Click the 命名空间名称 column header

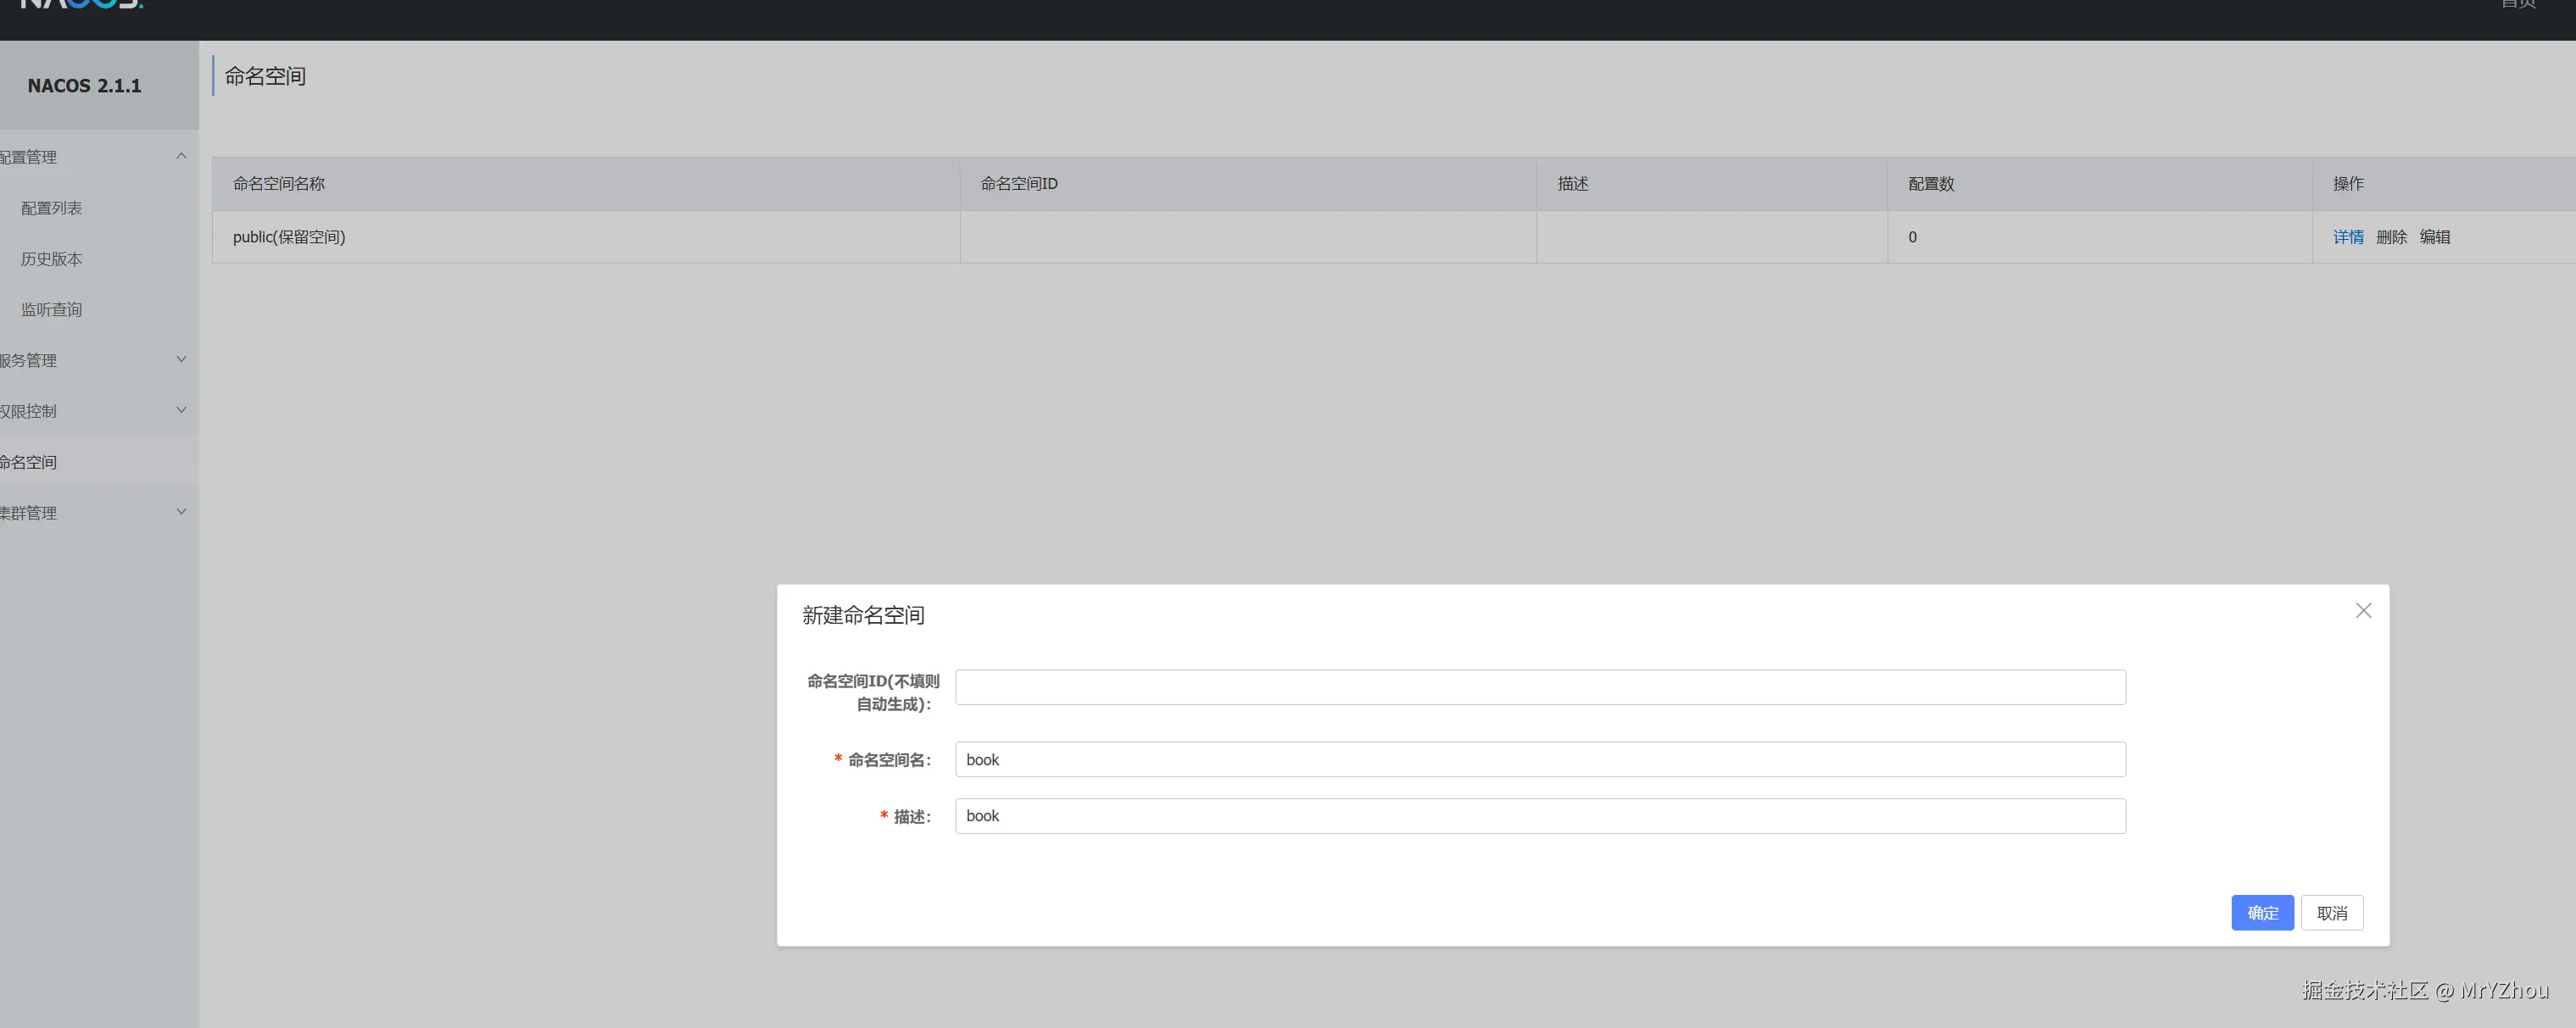point(279,184)
